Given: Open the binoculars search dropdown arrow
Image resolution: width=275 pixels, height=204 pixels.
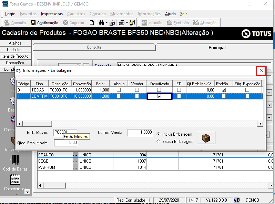Looking at the screenshot, I should (106, 23).
